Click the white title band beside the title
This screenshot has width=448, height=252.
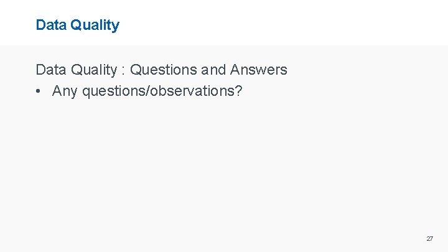point(280,24)
